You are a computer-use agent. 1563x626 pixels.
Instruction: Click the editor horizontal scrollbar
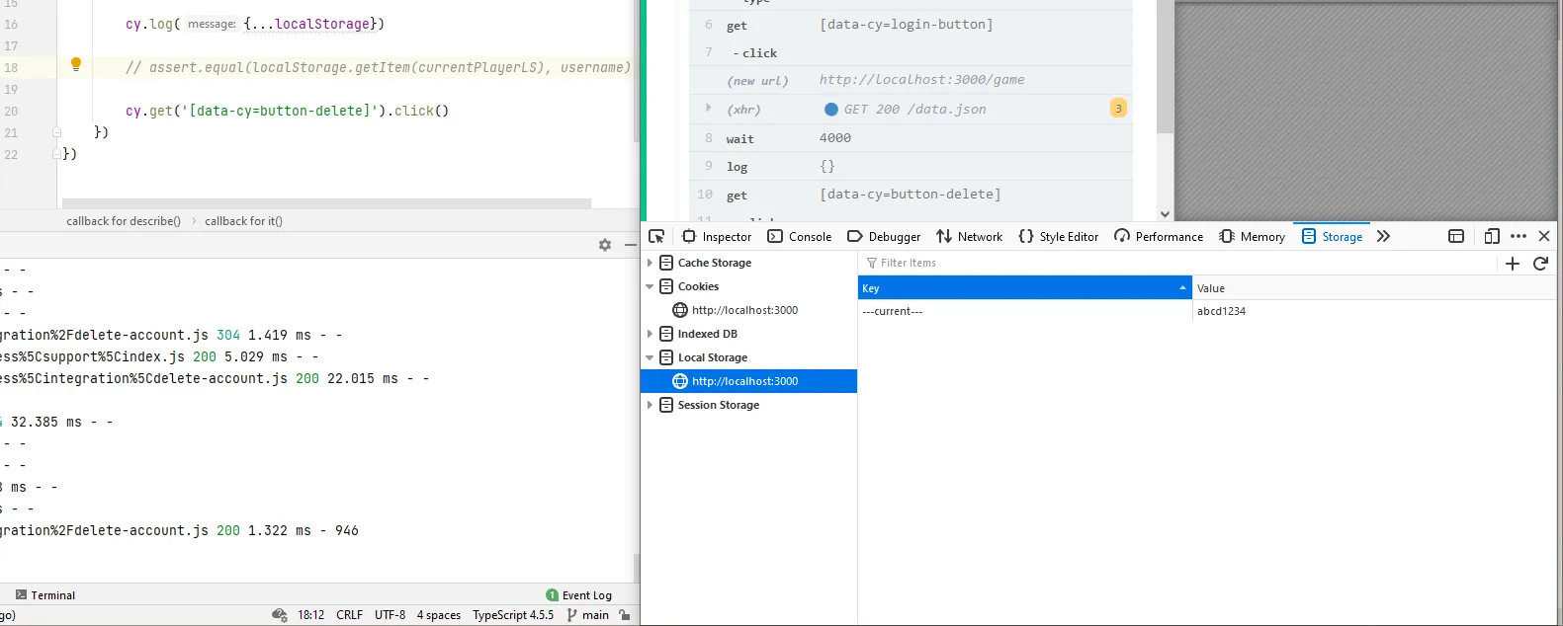point(326,203)
